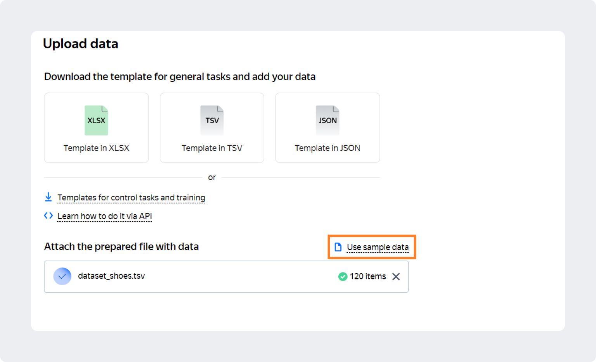Open Templates for control tasks and training
The height and width of the screenshot is (362, 596).
131,198
